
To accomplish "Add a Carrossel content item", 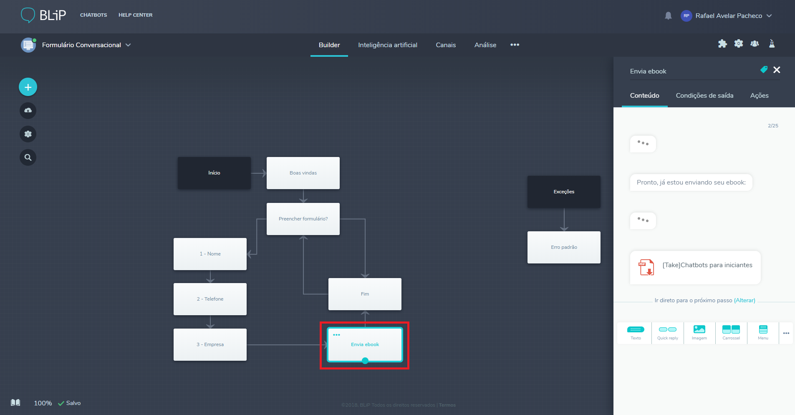I will (731, 333).
